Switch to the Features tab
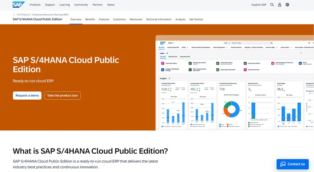This screenshot has width=314, height=172. coord(104,19)
